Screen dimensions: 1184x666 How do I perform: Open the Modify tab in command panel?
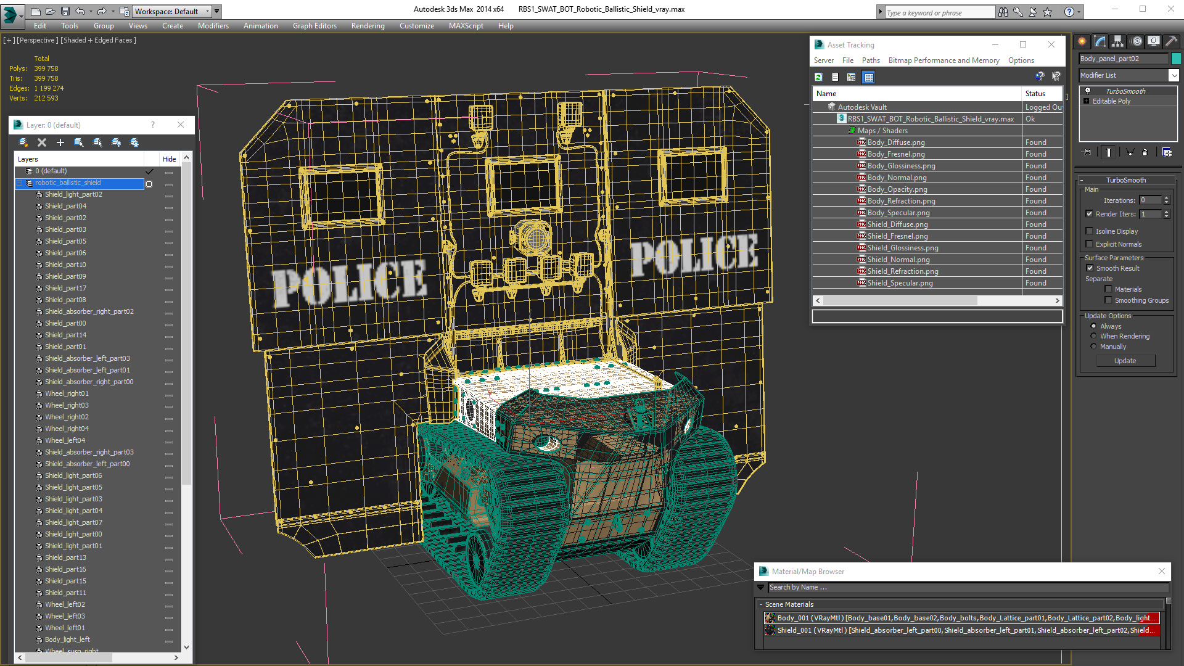pos(1100,41)
